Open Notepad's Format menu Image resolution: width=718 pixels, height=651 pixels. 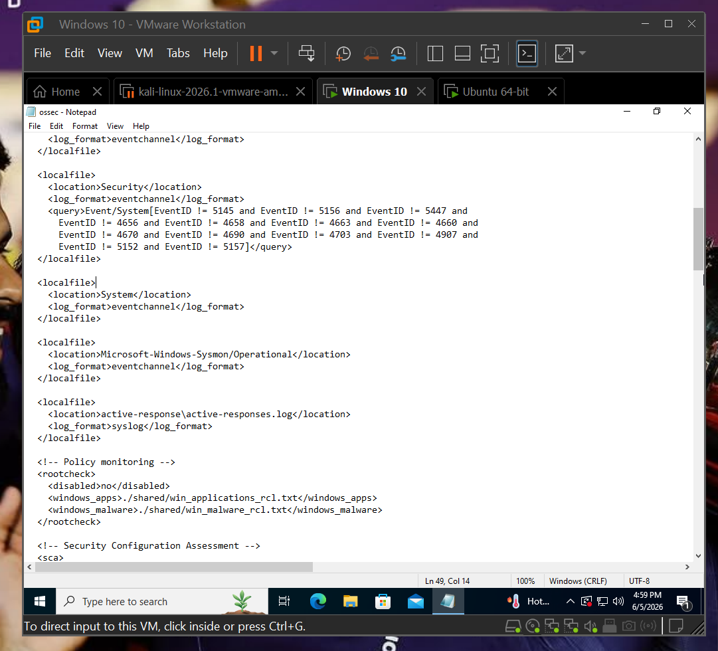[85, 126]
